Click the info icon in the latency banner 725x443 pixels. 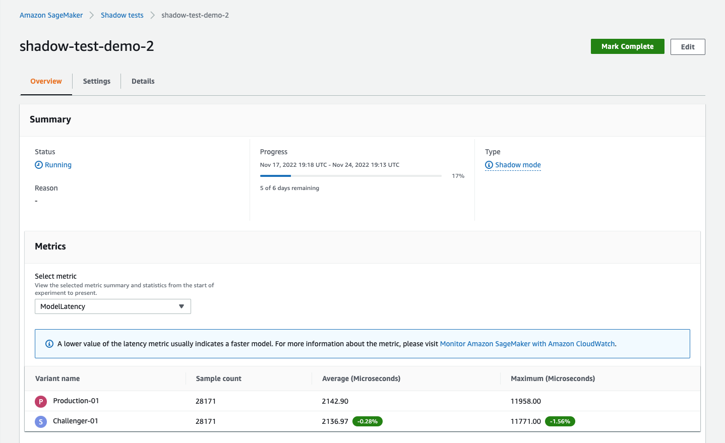[49, 344]
